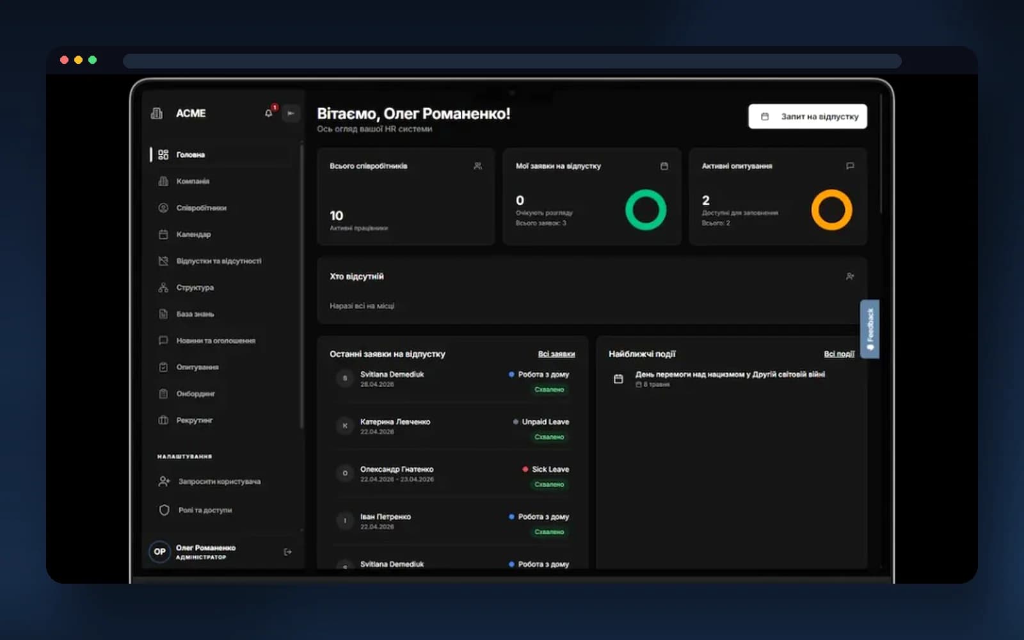This screenshot has height=640, width=1024.
Task: Click calendar icon in Мої заявки card
Action: coord(664,166)
